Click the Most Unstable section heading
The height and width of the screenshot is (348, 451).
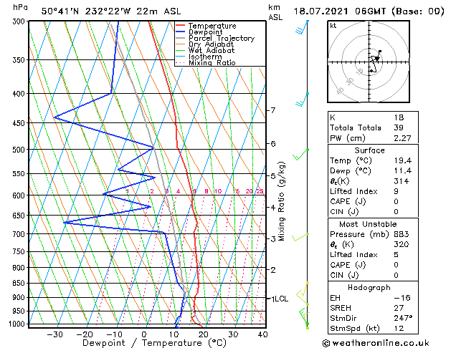coord(368,224)
